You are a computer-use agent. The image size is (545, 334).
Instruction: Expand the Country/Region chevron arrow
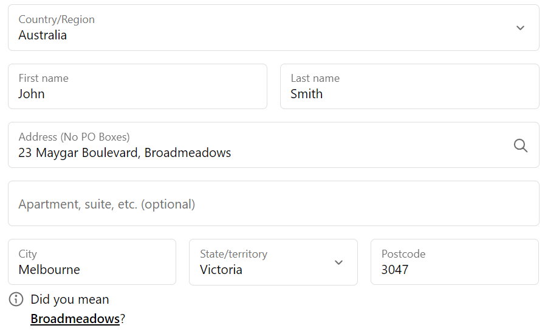(520, 28)
